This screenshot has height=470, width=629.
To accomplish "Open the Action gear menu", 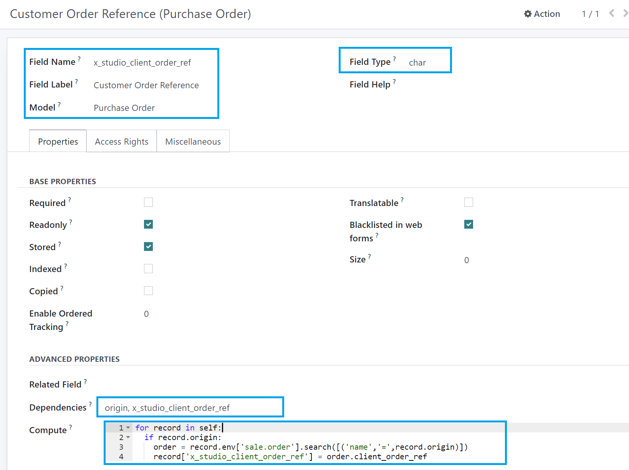I will pyautogui.click(x=542, y=14).
